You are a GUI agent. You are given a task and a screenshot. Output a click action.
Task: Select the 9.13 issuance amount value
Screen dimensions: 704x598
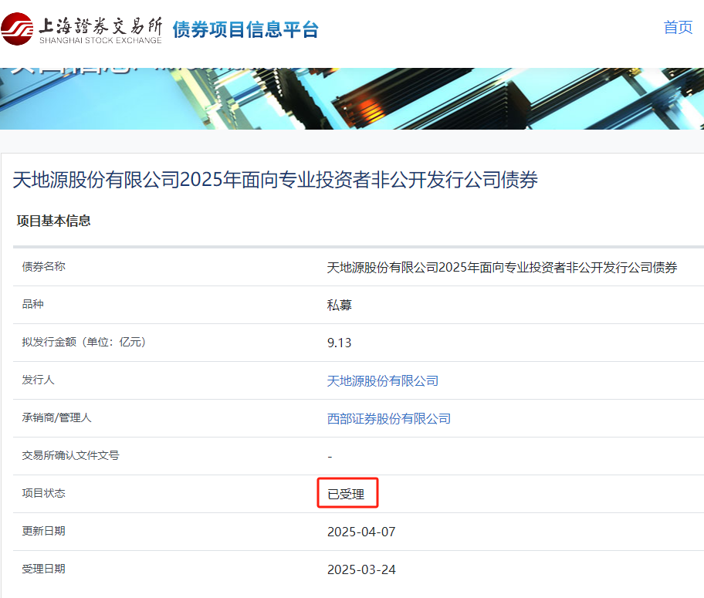(340, 343)
